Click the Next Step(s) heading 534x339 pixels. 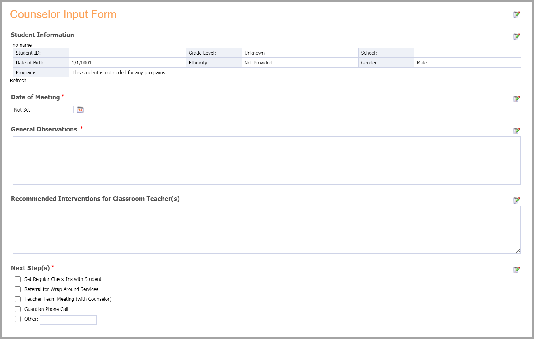(30, 268)
